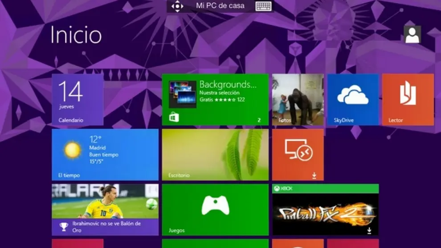The height and width of the screenshot is (248, 441).
Task: Open the Juegos controller tile
Action: click(215, 210)
